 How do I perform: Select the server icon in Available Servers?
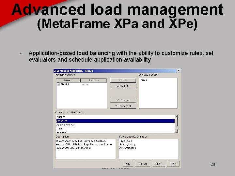pos(58,84)
